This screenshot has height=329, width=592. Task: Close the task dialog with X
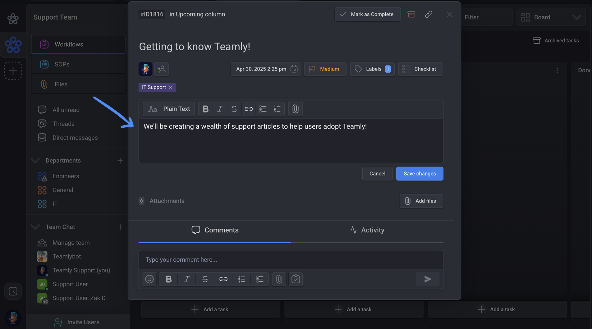tap(449, 15)
